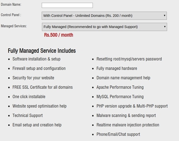
Task: Click Phone/Email/Chat support item
Action: (118, 134)
